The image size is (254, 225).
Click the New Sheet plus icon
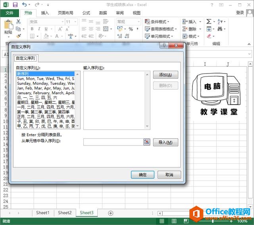(x=111, y=213)
